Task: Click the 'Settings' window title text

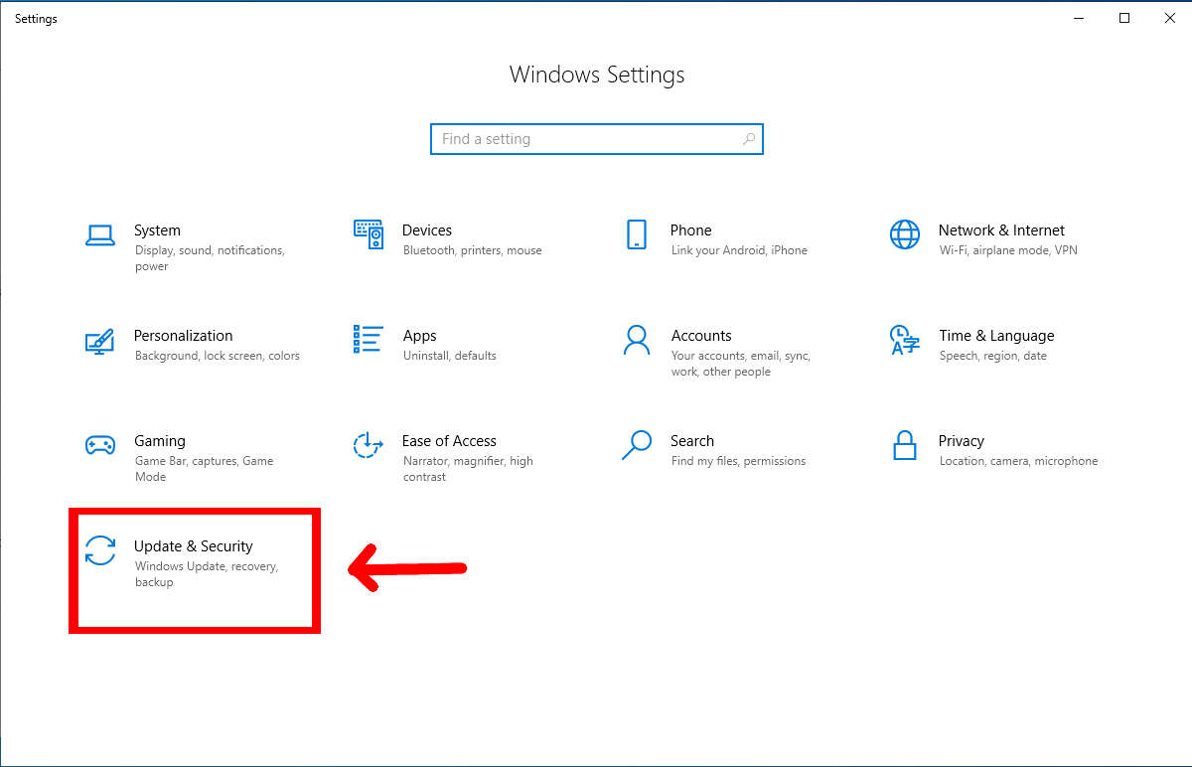Action: pos(36,19)
